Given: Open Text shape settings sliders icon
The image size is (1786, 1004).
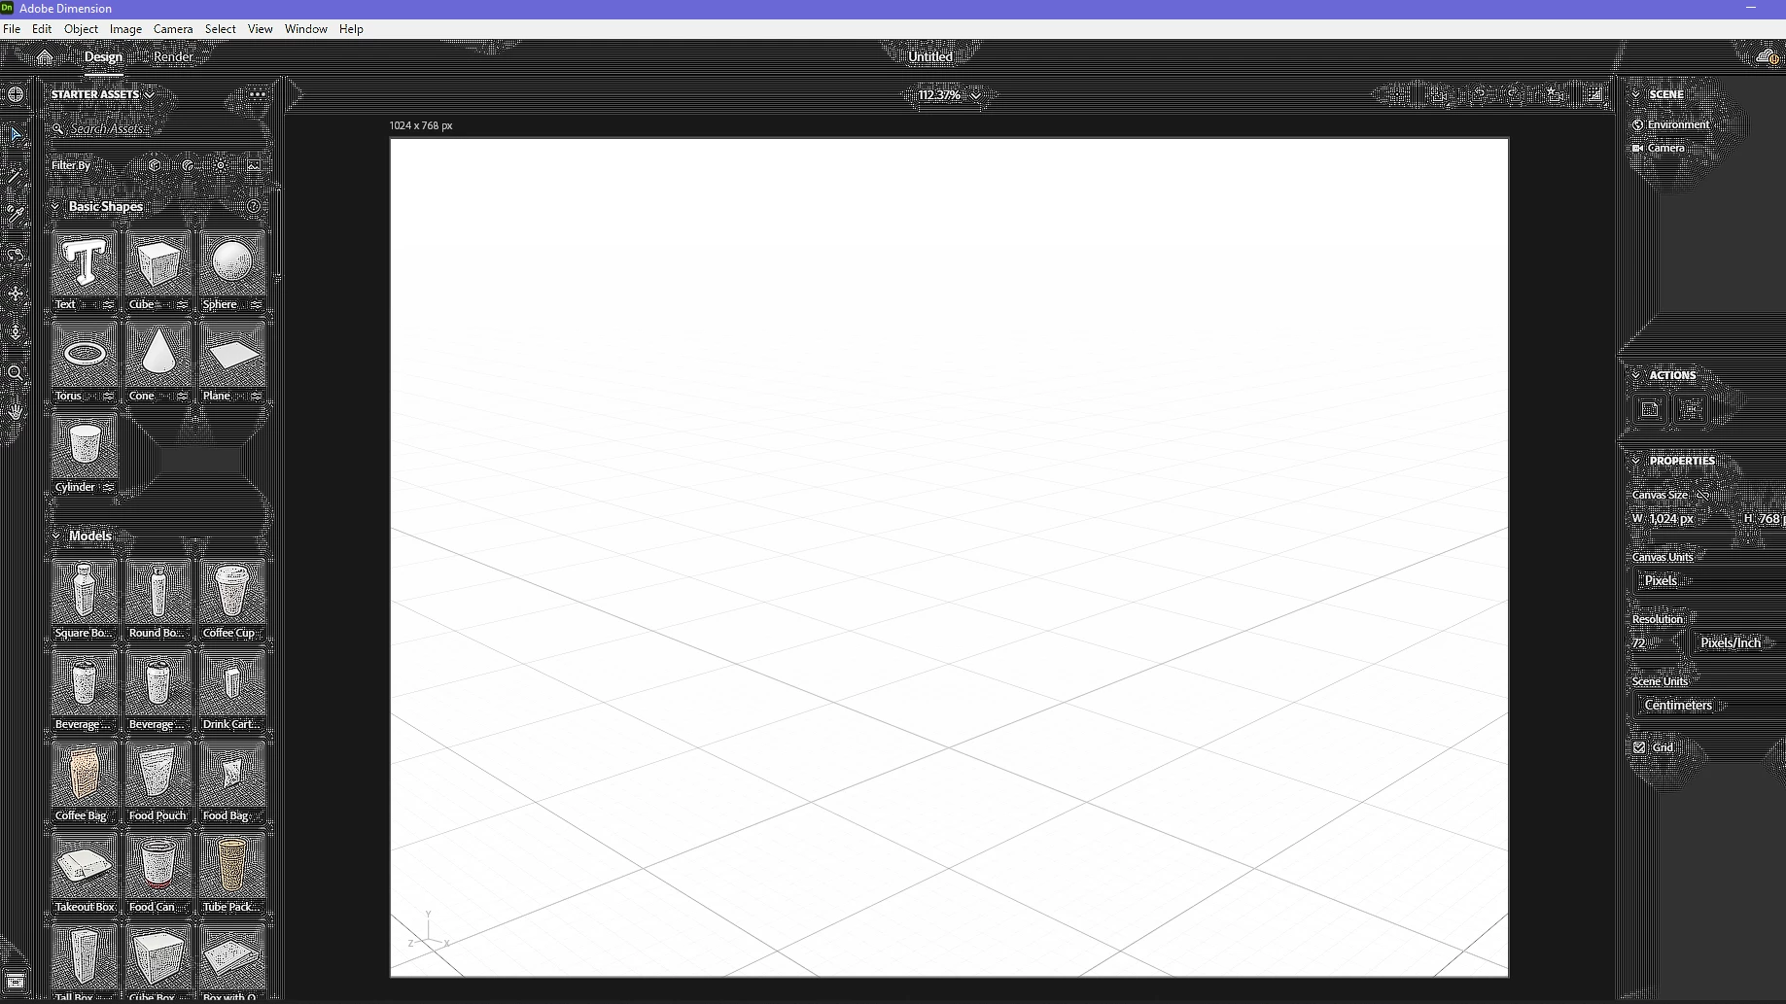Looking at the screenshot, I should point(108,304).
